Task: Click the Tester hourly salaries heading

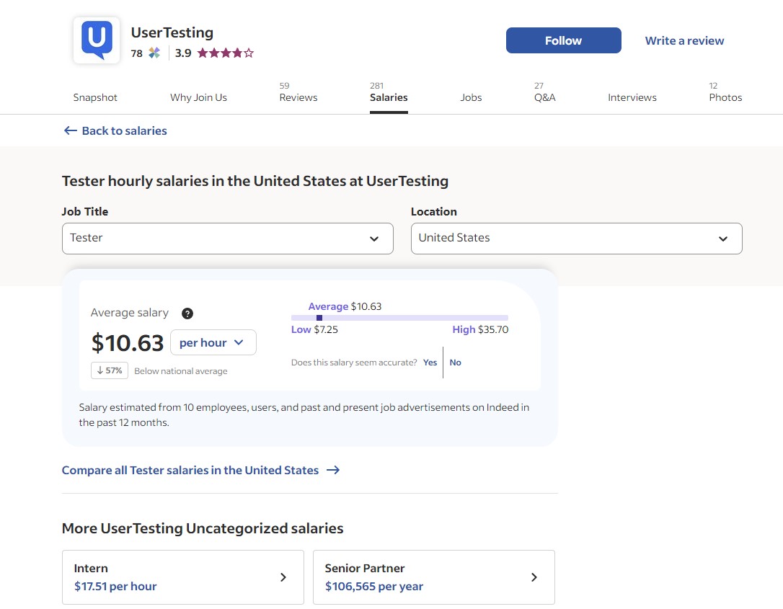Action: tap(255, 181)
